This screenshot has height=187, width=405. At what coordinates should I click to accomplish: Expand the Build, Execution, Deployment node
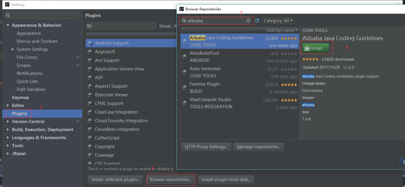8,130
